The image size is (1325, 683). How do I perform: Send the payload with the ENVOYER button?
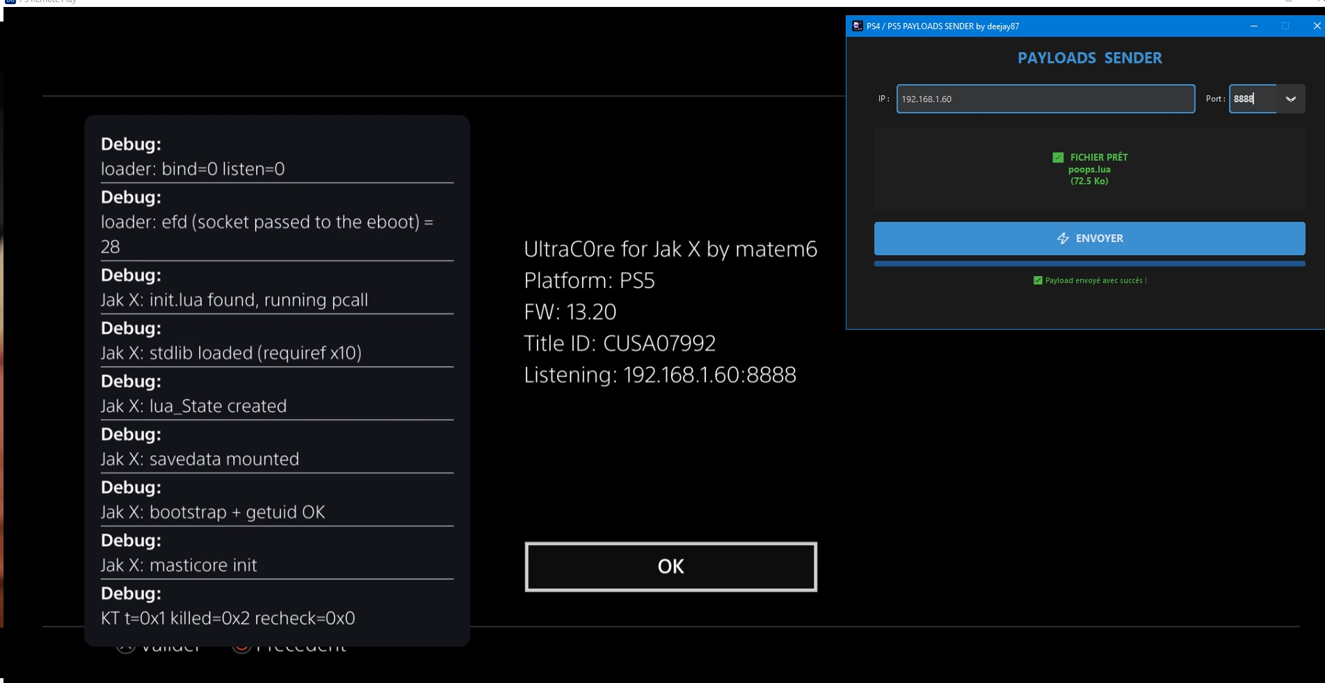pos(1089,239)
